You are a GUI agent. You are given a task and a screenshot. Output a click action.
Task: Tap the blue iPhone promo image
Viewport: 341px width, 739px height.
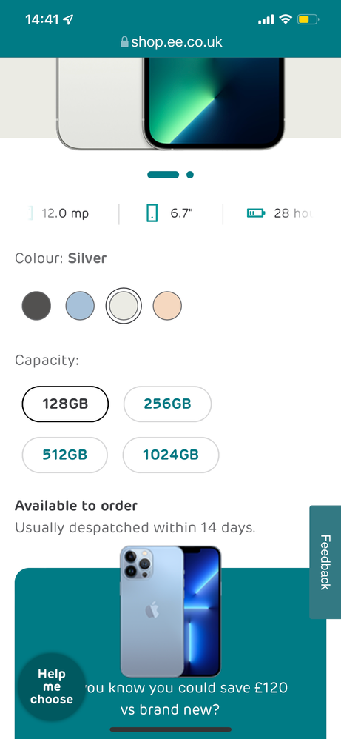pos(170,612)
